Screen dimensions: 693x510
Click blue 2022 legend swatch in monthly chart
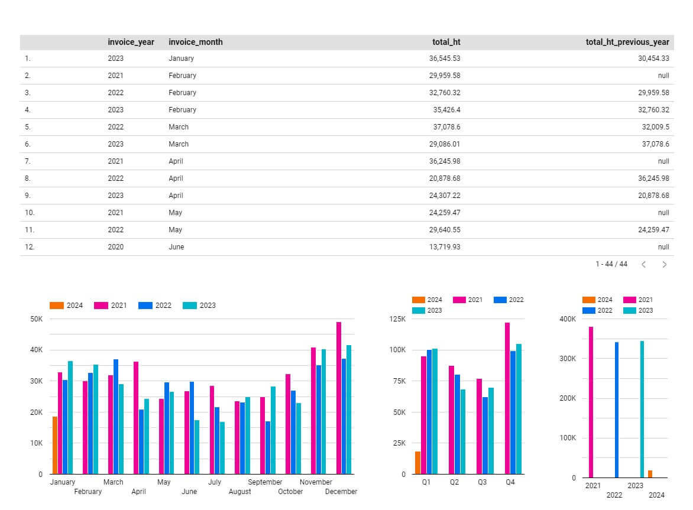click(x=145, y=306)
